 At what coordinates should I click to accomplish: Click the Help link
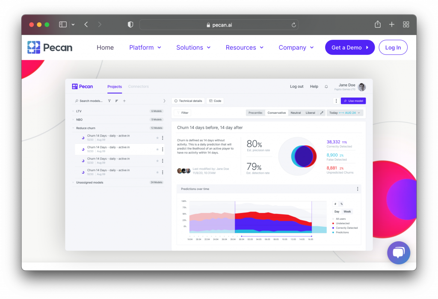[314, 87]
